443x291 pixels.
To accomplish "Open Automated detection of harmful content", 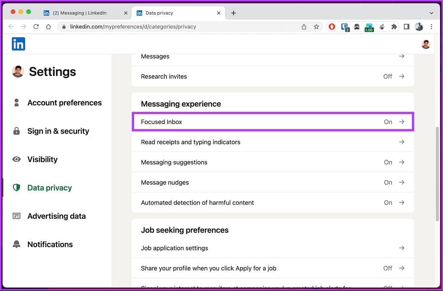I will [273, 202].
